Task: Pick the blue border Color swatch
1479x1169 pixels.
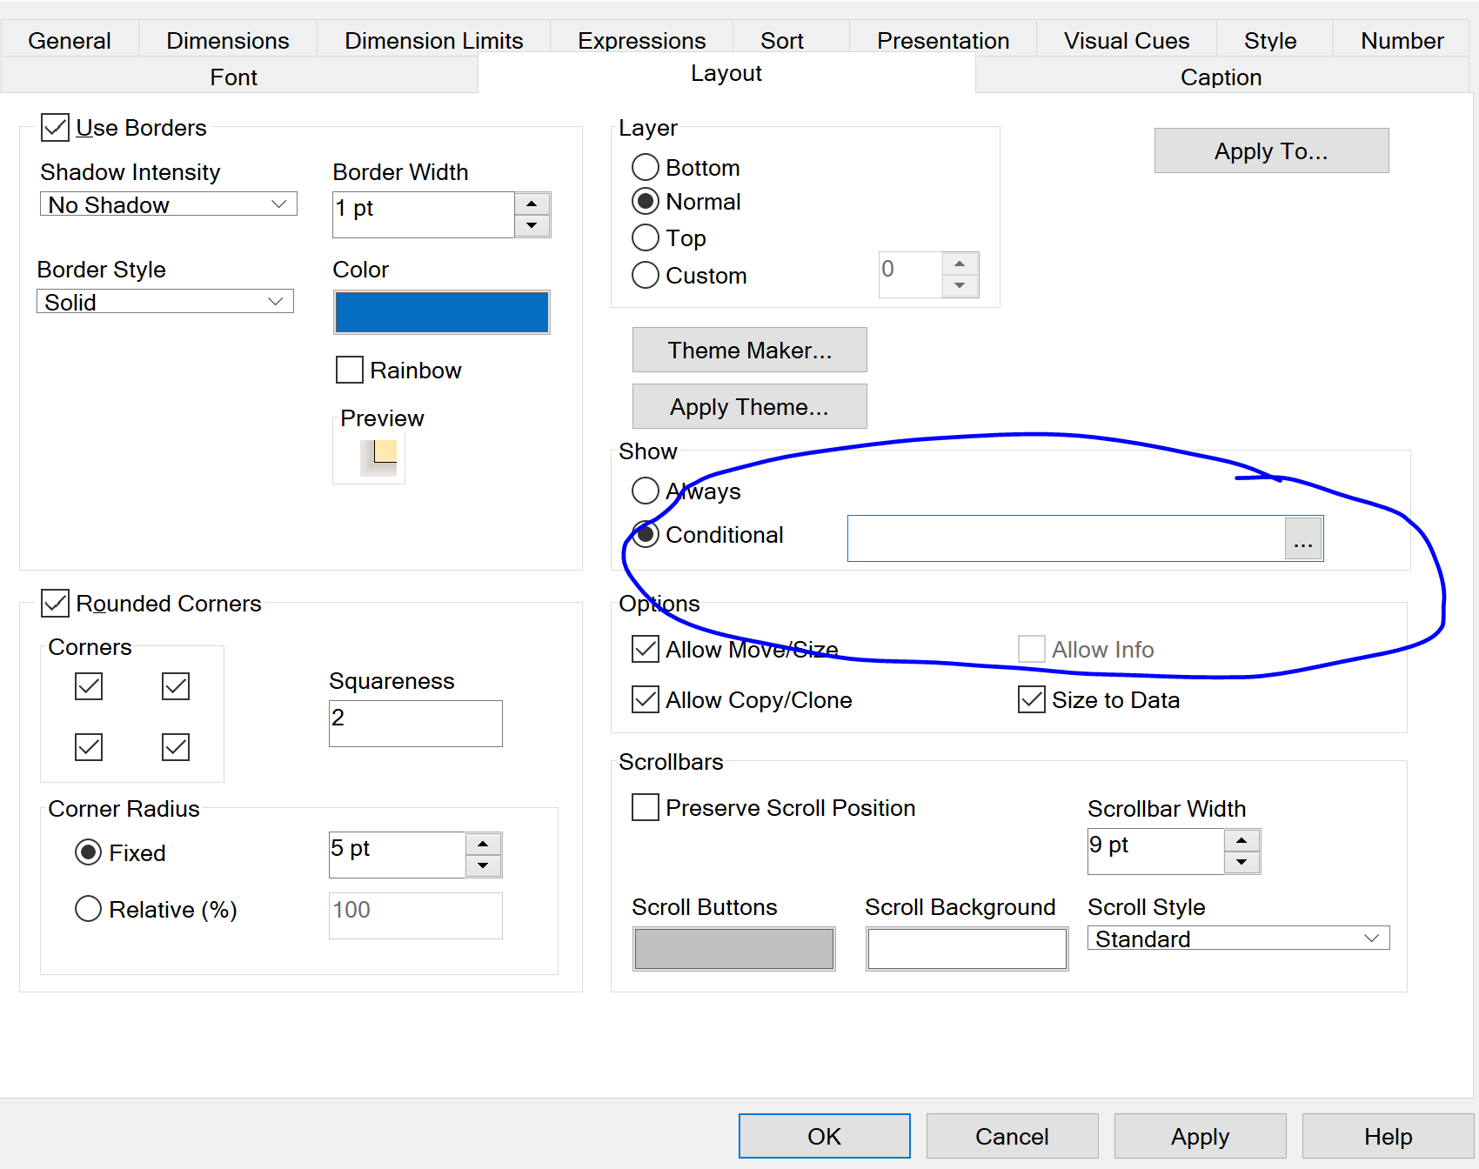Action: tap(442, 312)
